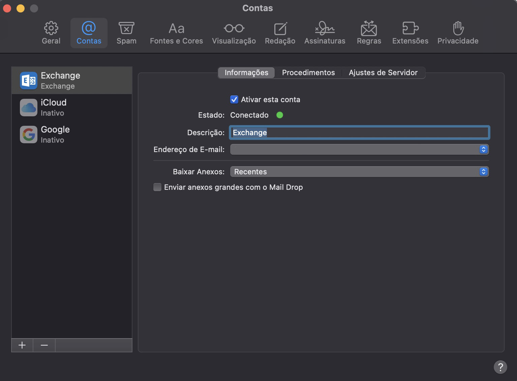The height and width of the screenshot is (381, 517).
Task: Open the Geral preferences gear icon
Action: coord(51,33)
